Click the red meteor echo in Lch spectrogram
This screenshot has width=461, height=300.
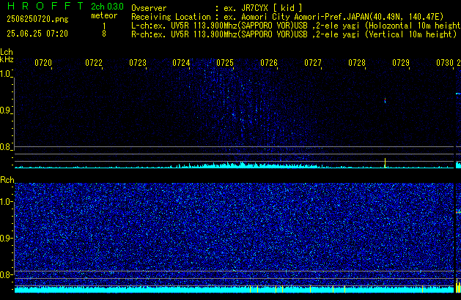pyautogui.click(x=385, y=101)
